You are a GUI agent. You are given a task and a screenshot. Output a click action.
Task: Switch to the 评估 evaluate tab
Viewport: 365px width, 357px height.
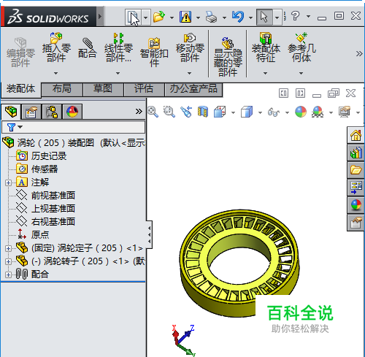144,89
